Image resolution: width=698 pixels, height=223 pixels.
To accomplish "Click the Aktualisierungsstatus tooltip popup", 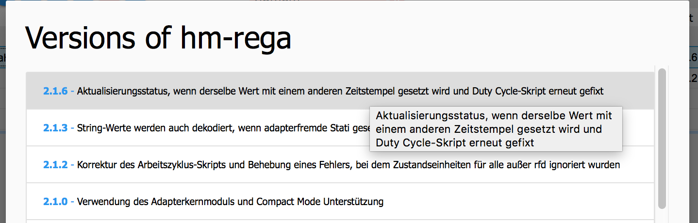I will [x=495, y=129].
